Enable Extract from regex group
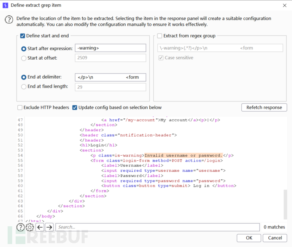The width and height of the screenshot is (292, 247). (160, 36)
